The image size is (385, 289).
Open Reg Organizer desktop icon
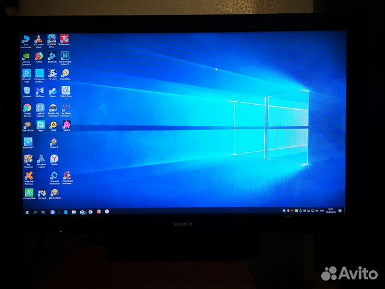(x=28, y=161)
